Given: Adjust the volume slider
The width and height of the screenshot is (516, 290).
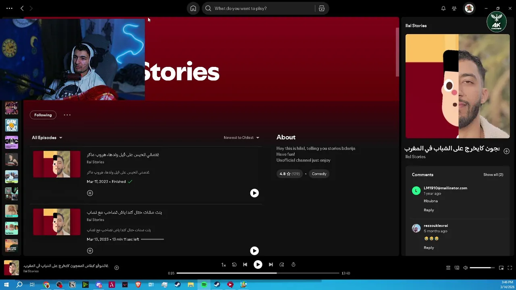Looking at the screenshot, I should (483, 268).
